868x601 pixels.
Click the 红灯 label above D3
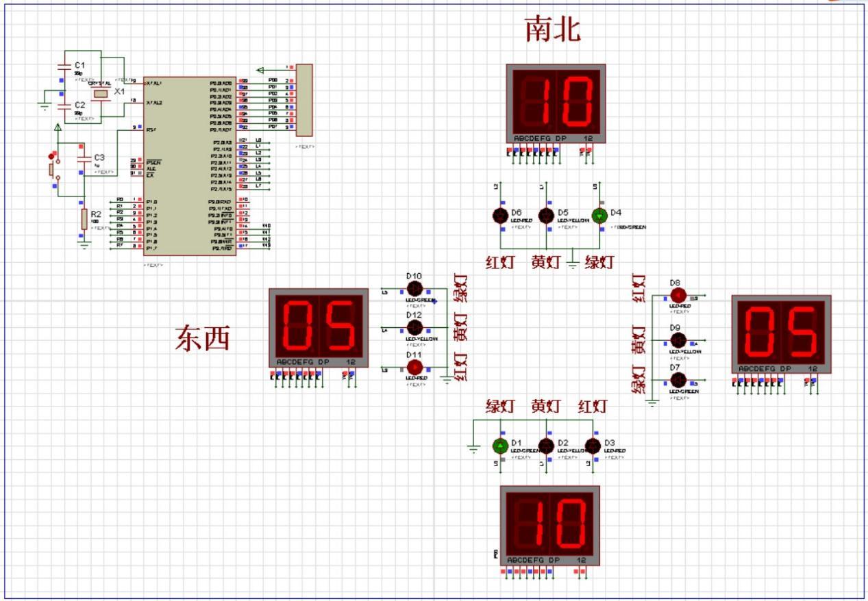tap(593, 407)
